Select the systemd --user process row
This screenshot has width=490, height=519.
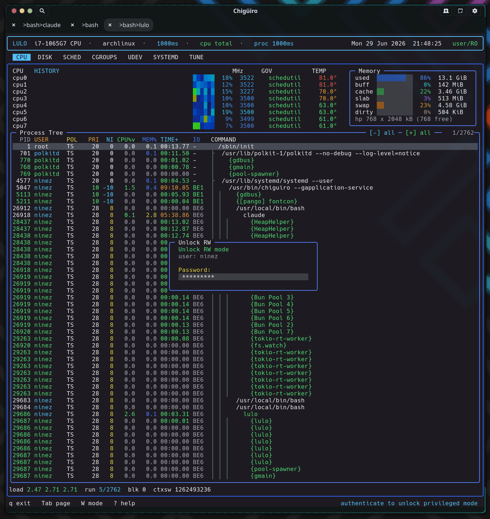pyautogui.click(x=245, y=181)
